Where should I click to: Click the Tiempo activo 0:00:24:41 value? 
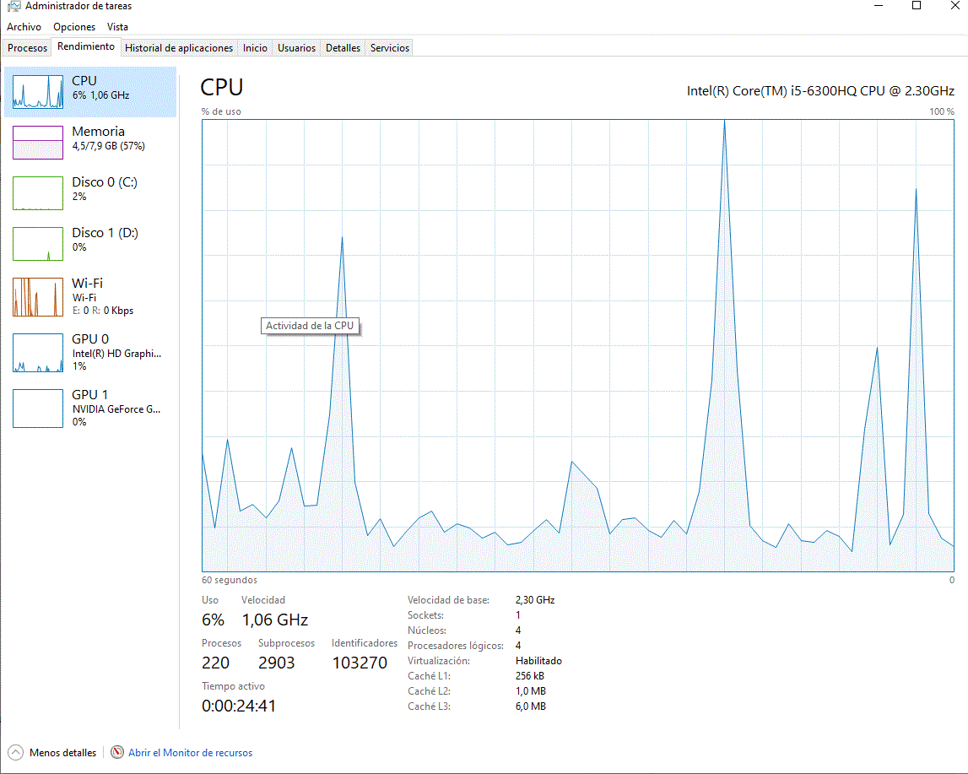click(239, 706)
